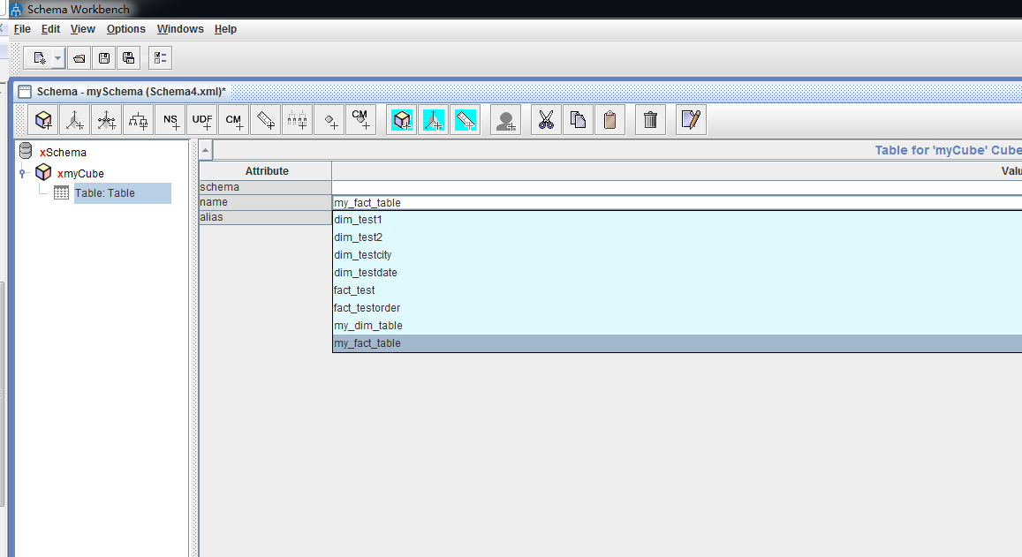Click the Add Level icon
The height and width of the screenshot is (557, 1022).
click(297, 120)
